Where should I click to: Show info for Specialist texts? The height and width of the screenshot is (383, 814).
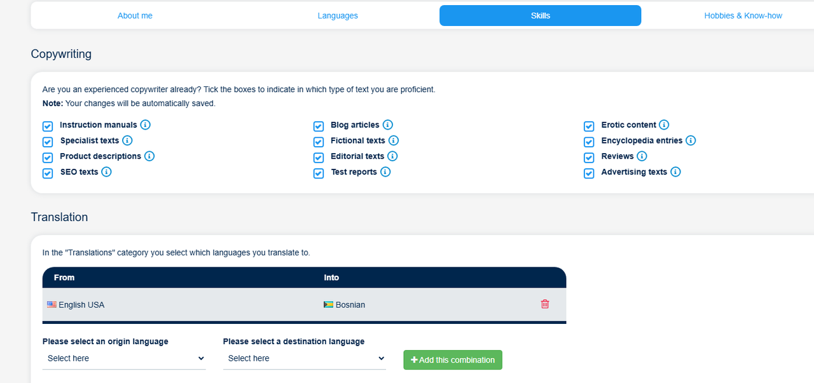[127, 140]
